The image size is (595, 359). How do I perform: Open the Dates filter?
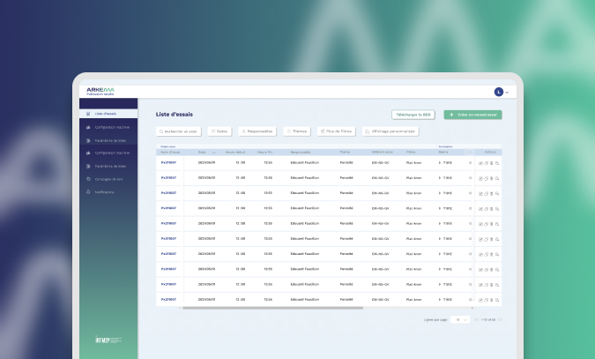pos(219,131)
